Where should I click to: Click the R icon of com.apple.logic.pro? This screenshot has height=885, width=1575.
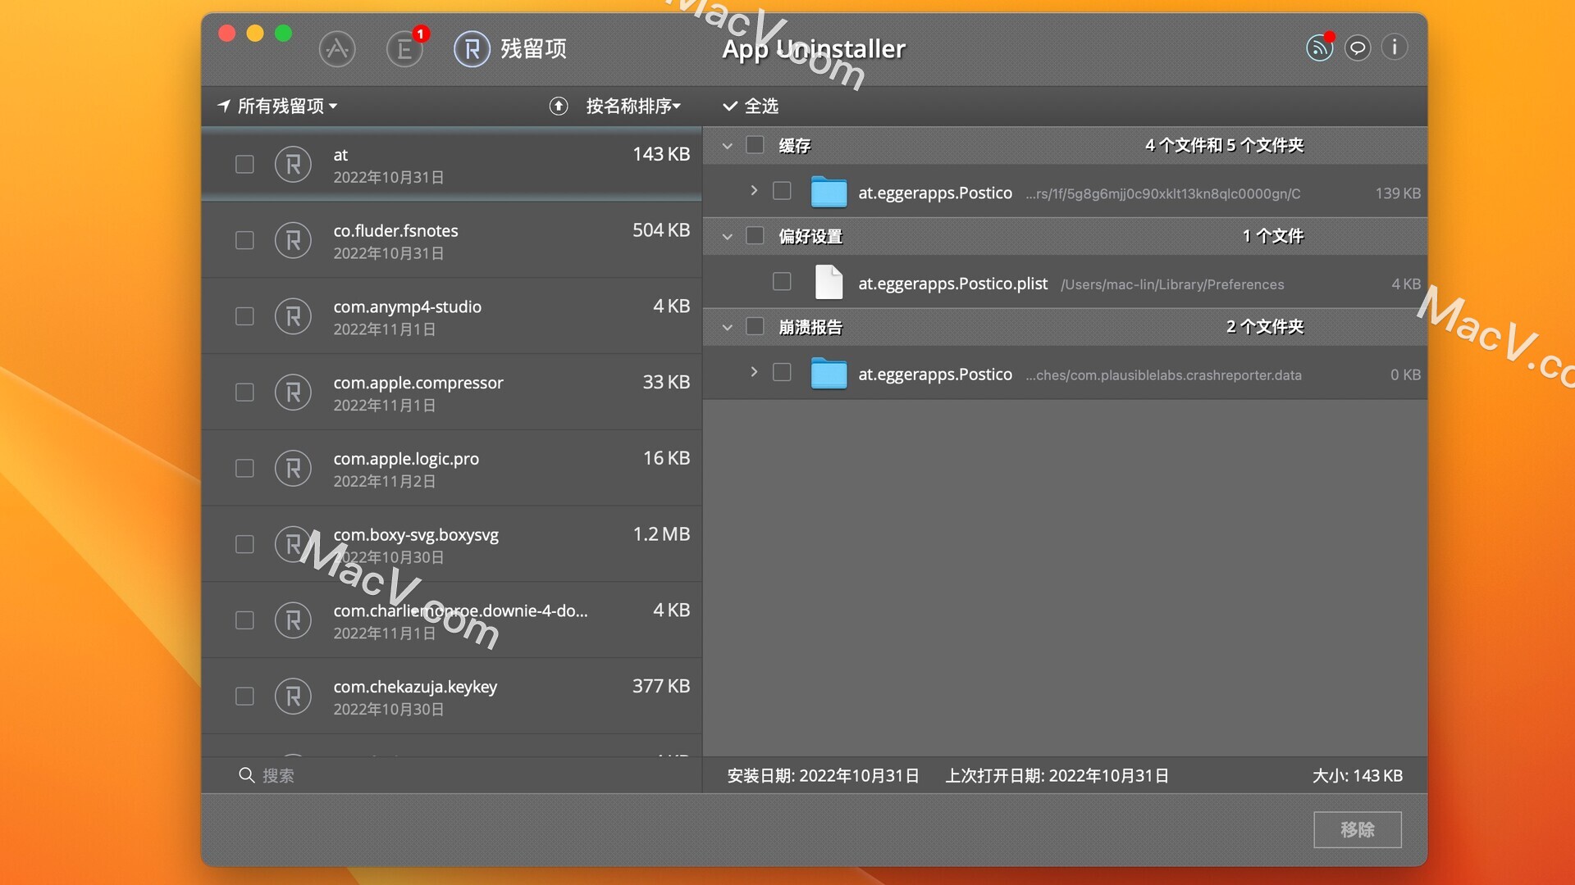click(x=293, y=469)
